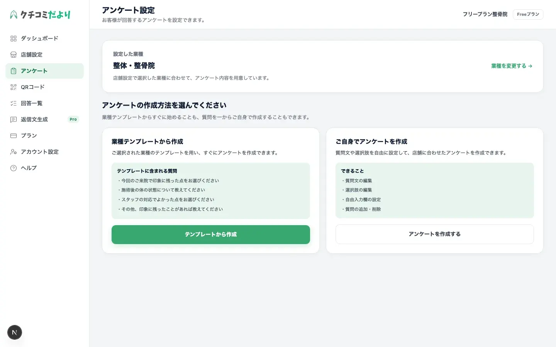The image size is (556, 347).
Task: Click the アンケート設定 page heading
Action: (x=128, y=10)
